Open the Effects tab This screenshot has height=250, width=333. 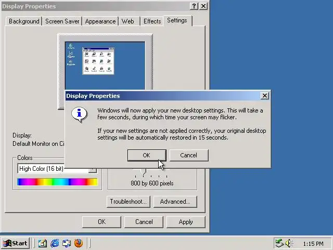click(x=152, y=21)
